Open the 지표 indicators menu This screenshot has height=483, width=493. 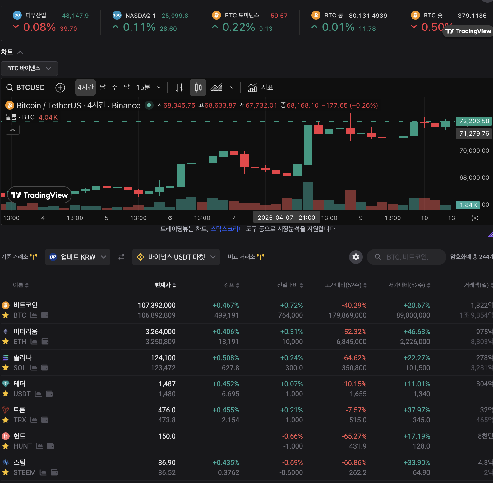point(260,88)
